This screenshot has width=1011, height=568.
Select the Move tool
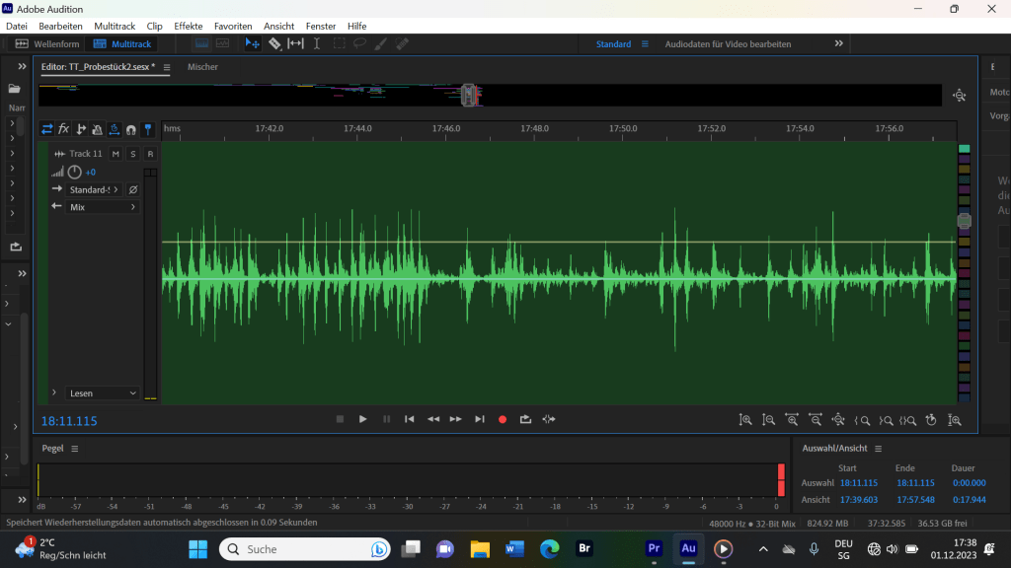[x=253, y=43]
